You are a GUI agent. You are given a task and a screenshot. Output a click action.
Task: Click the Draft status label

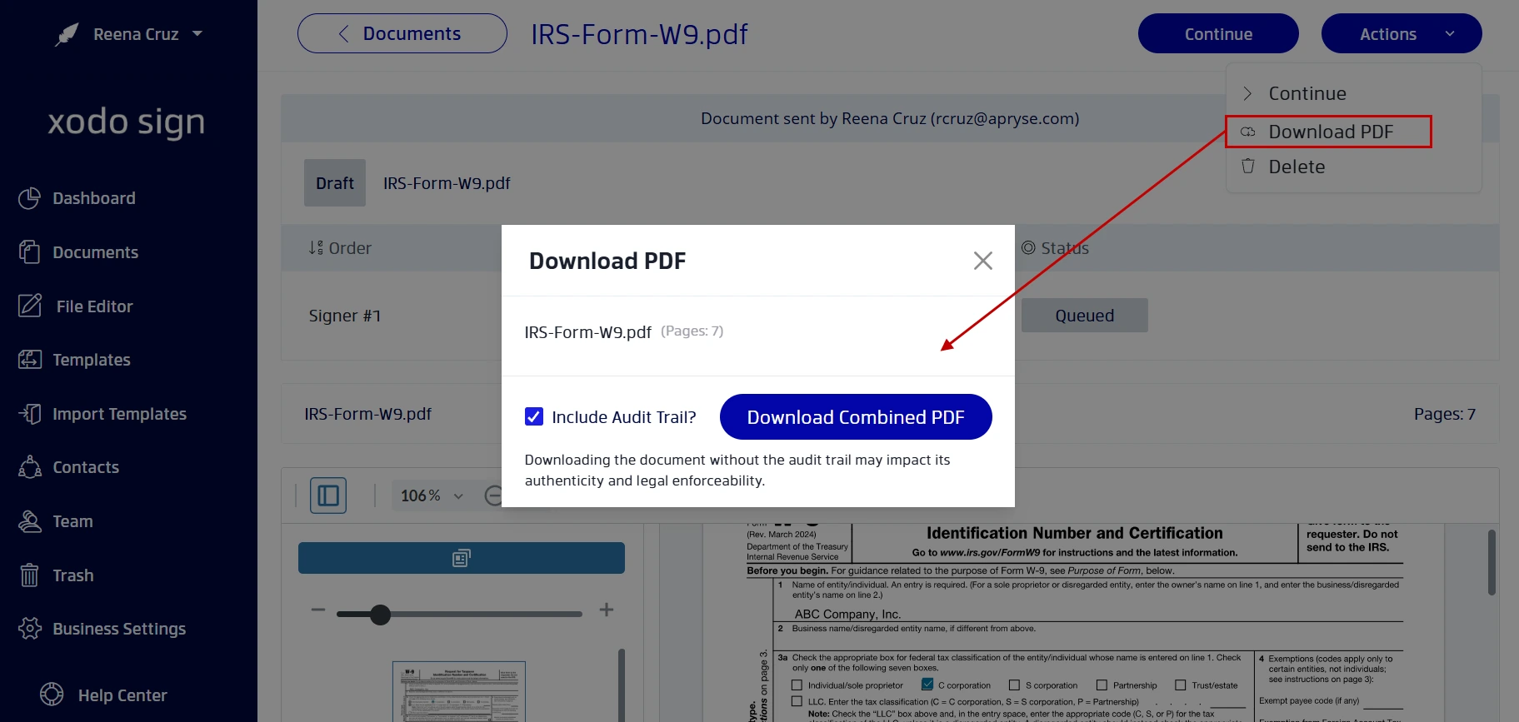(x=335, y=183)
